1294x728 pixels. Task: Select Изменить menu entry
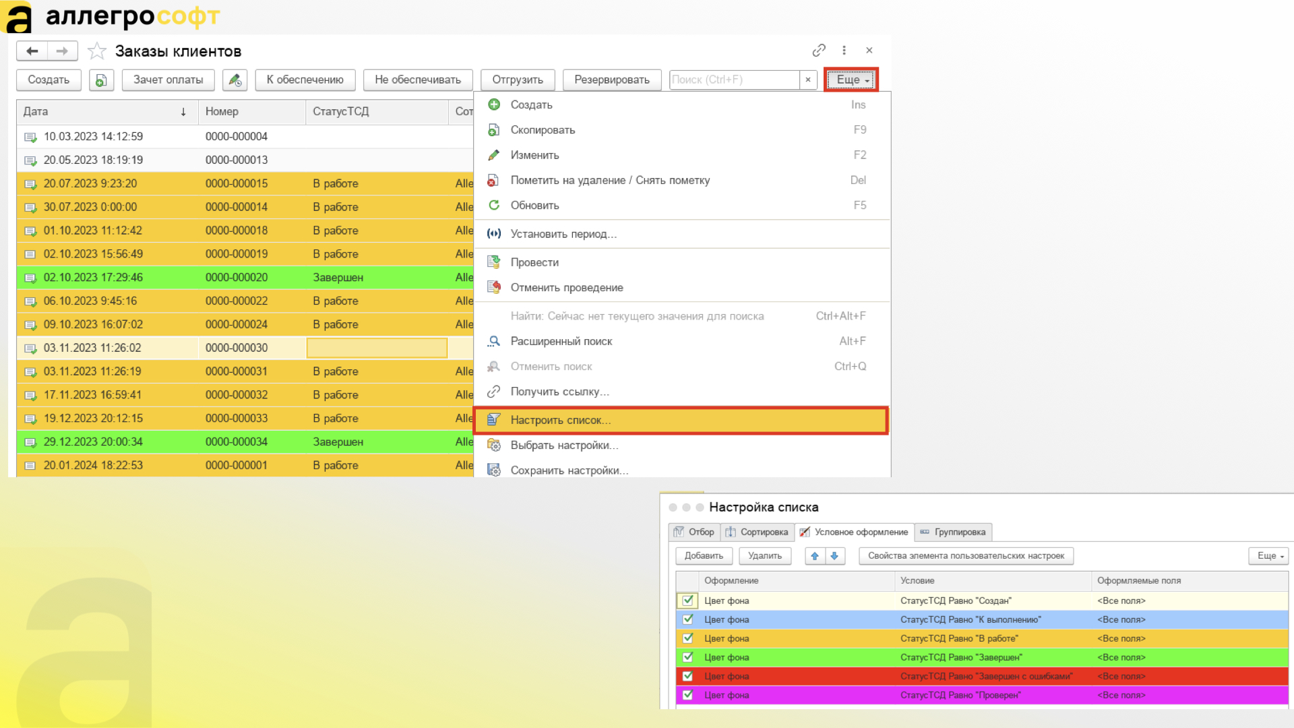click(681, 155)
